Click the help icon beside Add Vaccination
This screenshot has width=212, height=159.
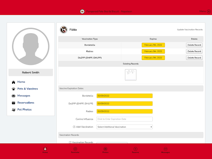(74, 127)
